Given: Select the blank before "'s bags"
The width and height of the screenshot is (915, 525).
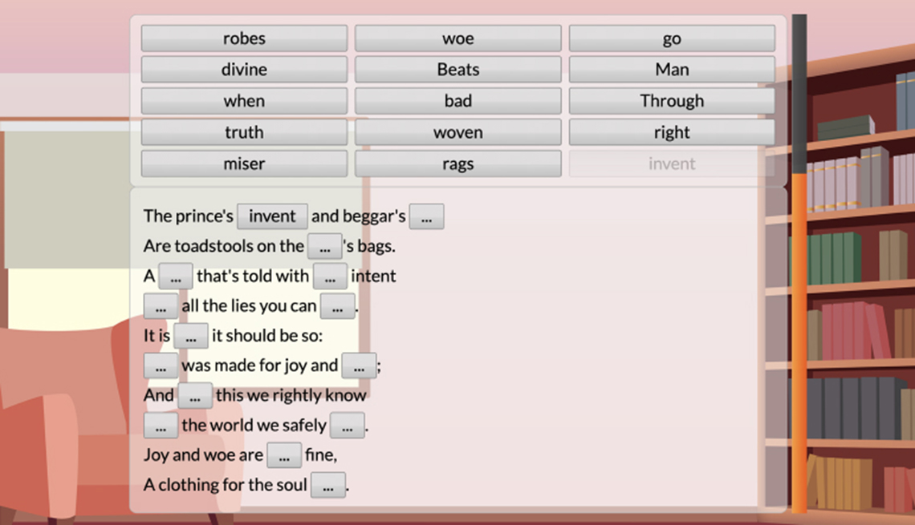Looking at the screenshot, I should tap(324, 247).
